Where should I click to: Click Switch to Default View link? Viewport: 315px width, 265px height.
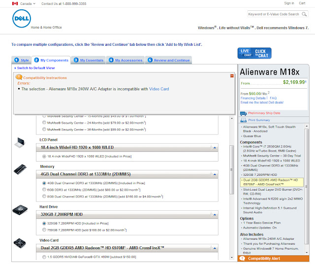click(36, 68)
